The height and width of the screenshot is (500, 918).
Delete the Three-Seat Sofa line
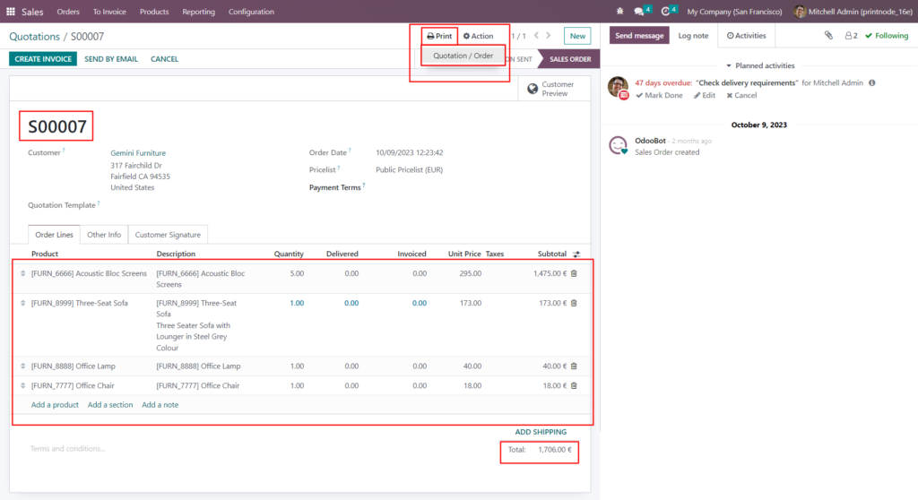(574, 303)
